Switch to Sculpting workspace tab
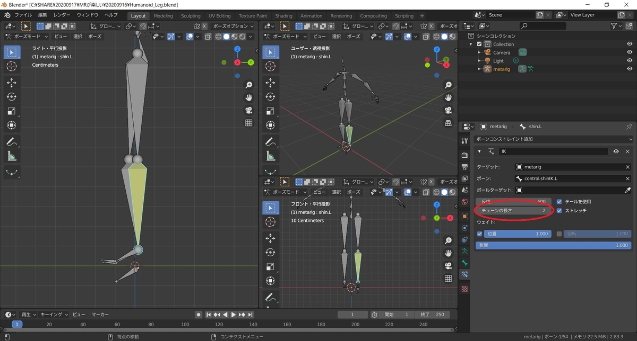Image resolution: width=637 pixels, height=341 pixels. pyautogui.click(x=191, y=16)
